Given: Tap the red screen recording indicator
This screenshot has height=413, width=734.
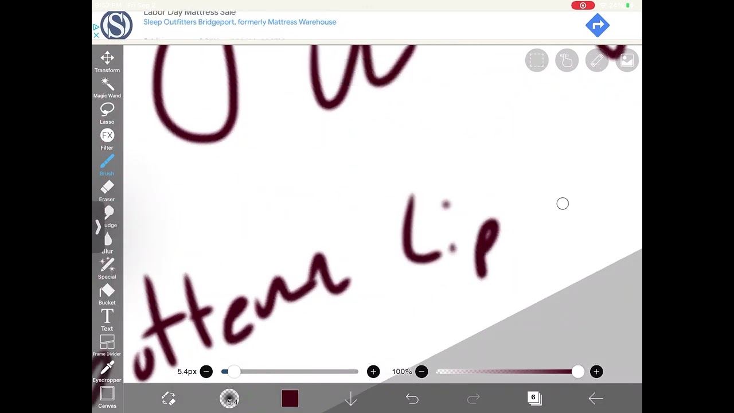Looking at the screenshot, I should (583, 5).
